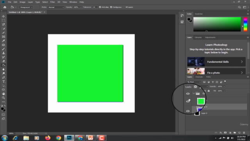Select the Blur tool

(4, 69)
